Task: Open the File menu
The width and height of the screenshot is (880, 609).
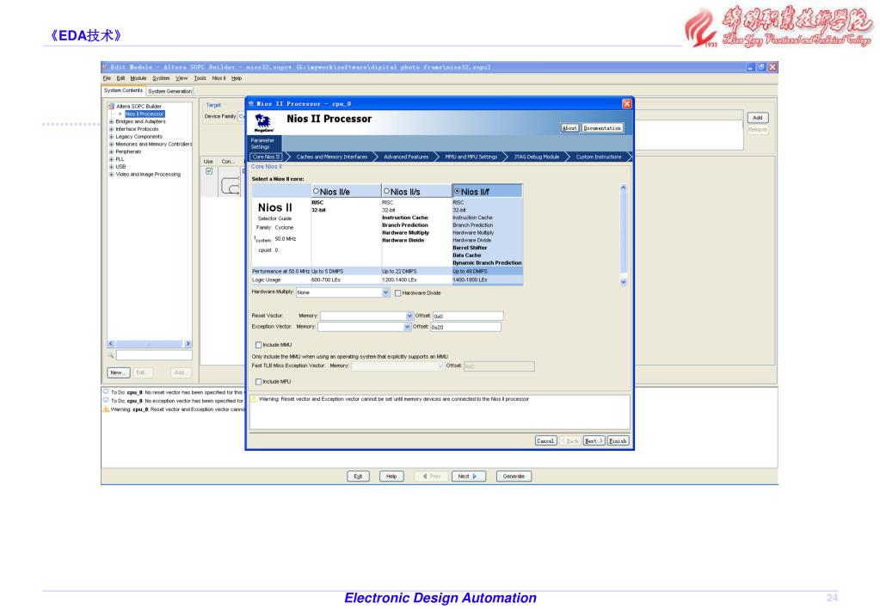Action: [107, 78]
